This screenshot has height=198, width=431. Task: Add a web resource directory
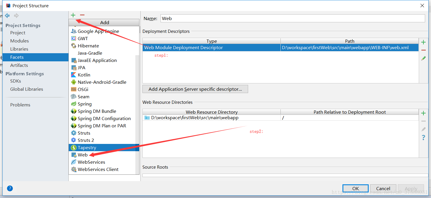coord(423,113)
